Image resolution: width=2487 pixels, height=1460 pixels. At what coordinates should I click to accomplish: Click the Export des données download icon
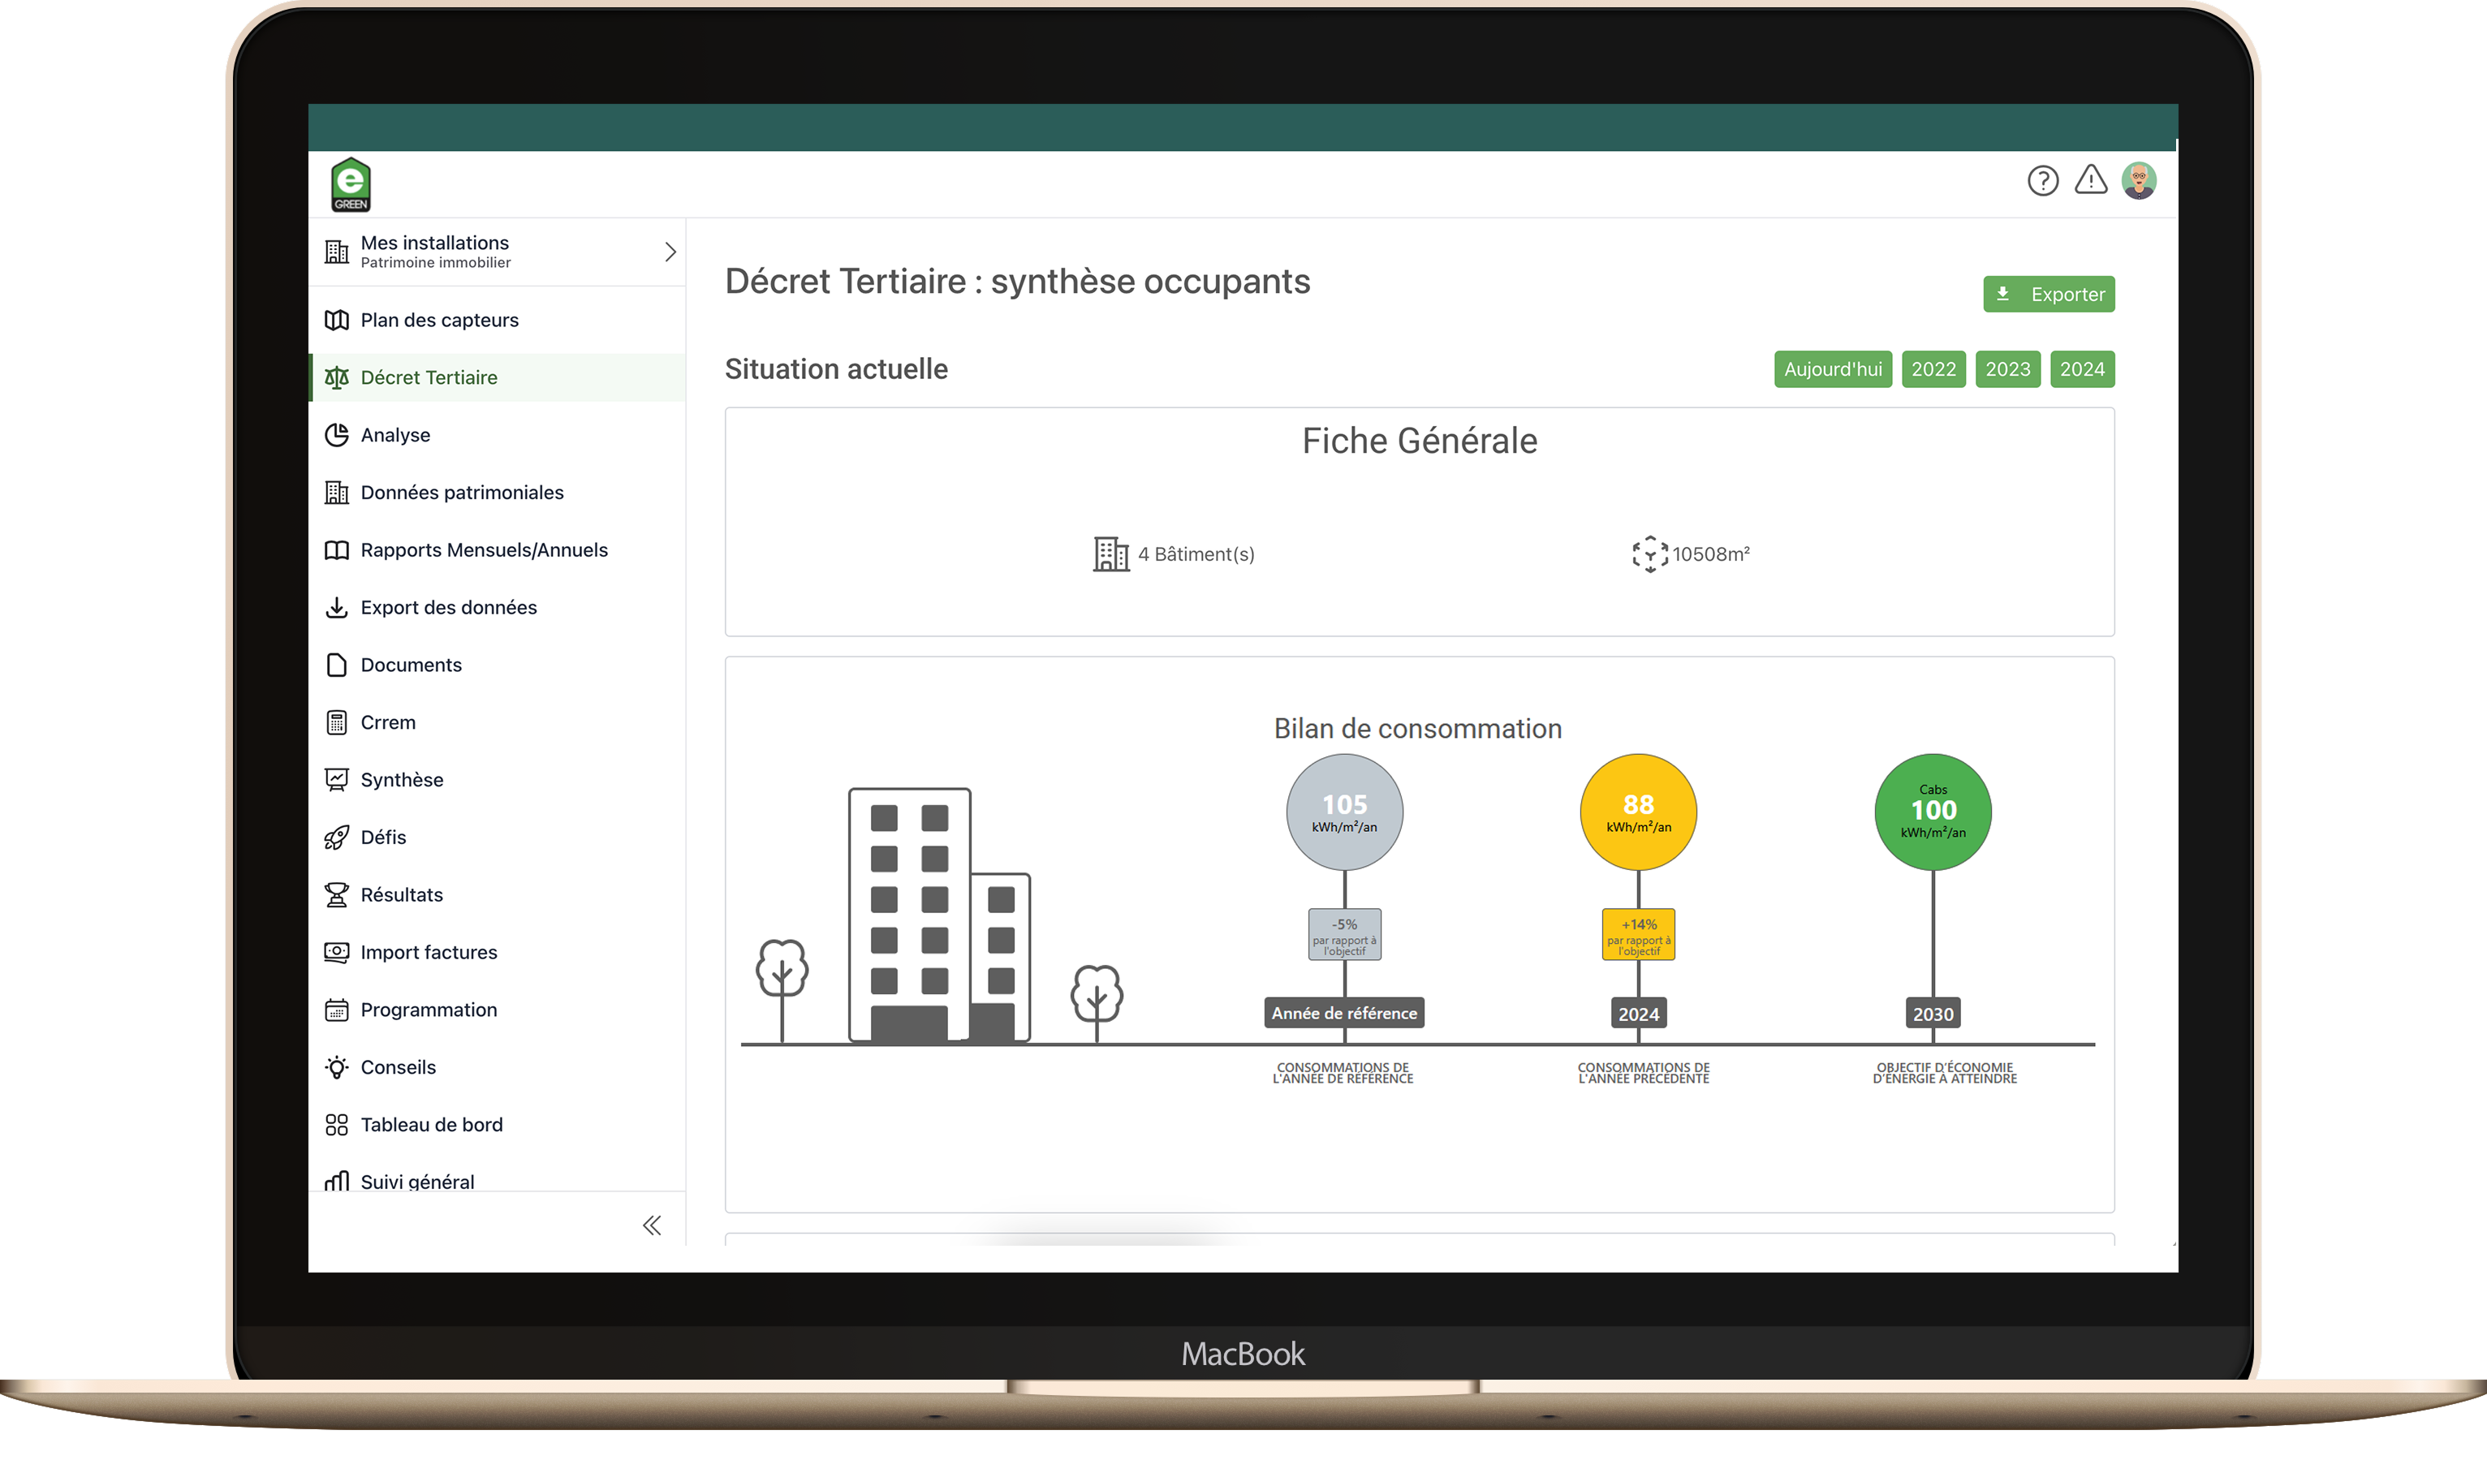click(337, 608)
